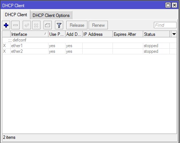The height and width of the screenshot is (143, 180).
Task: Click the minus Remove button
Action: [16, 25]
